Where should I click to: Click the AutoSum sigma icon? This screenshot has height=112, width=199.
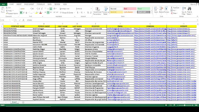pyautogui.click(x=171, y=8)
